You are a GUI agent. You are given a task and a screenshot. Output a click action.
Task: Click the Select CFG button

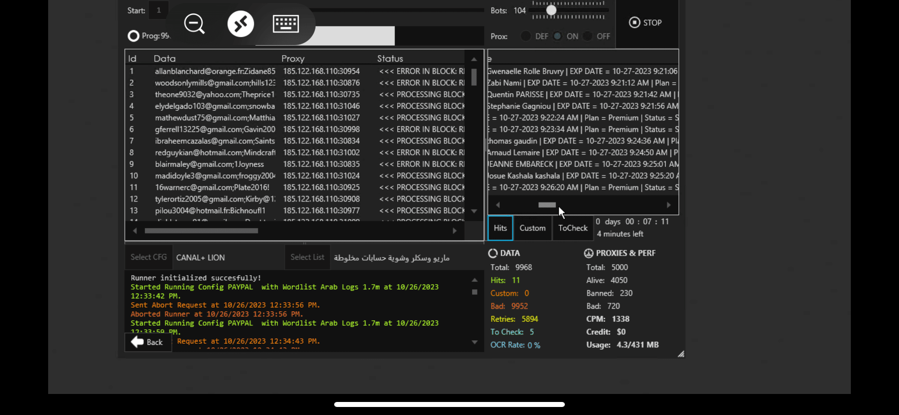click(148, 257)
